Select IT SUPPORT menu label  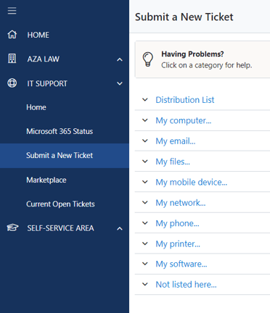click(x=47, y=83)
